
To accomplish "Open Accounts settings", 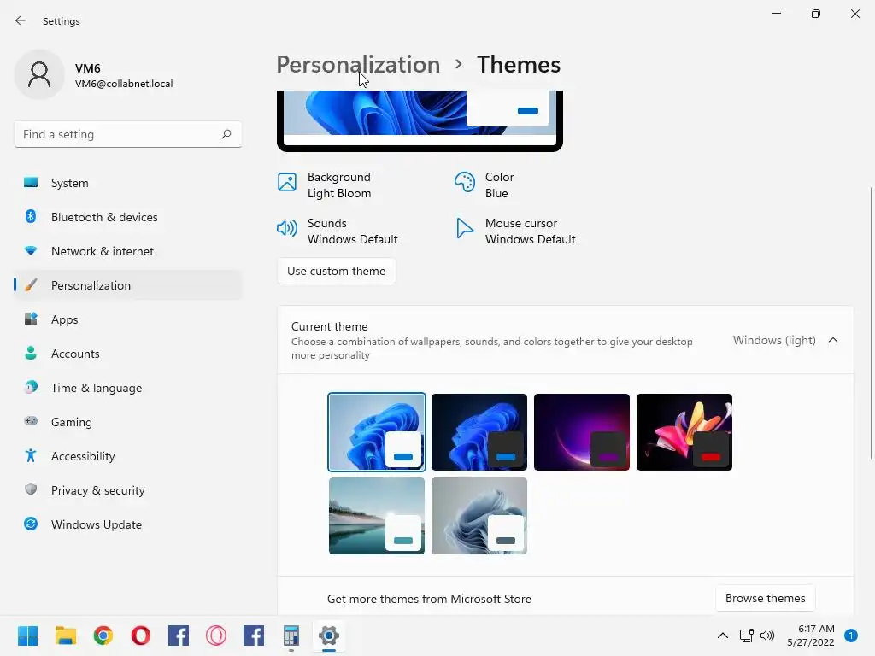I will pyautogui.click(x=128, y=354).
